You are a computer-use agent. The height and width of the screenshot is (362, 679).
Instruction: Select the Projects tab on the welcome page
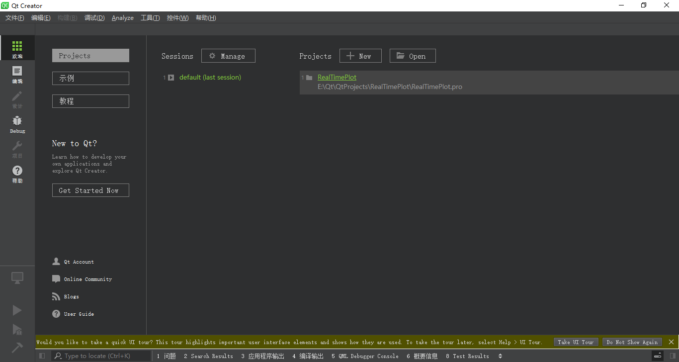(x=90, y=56)
